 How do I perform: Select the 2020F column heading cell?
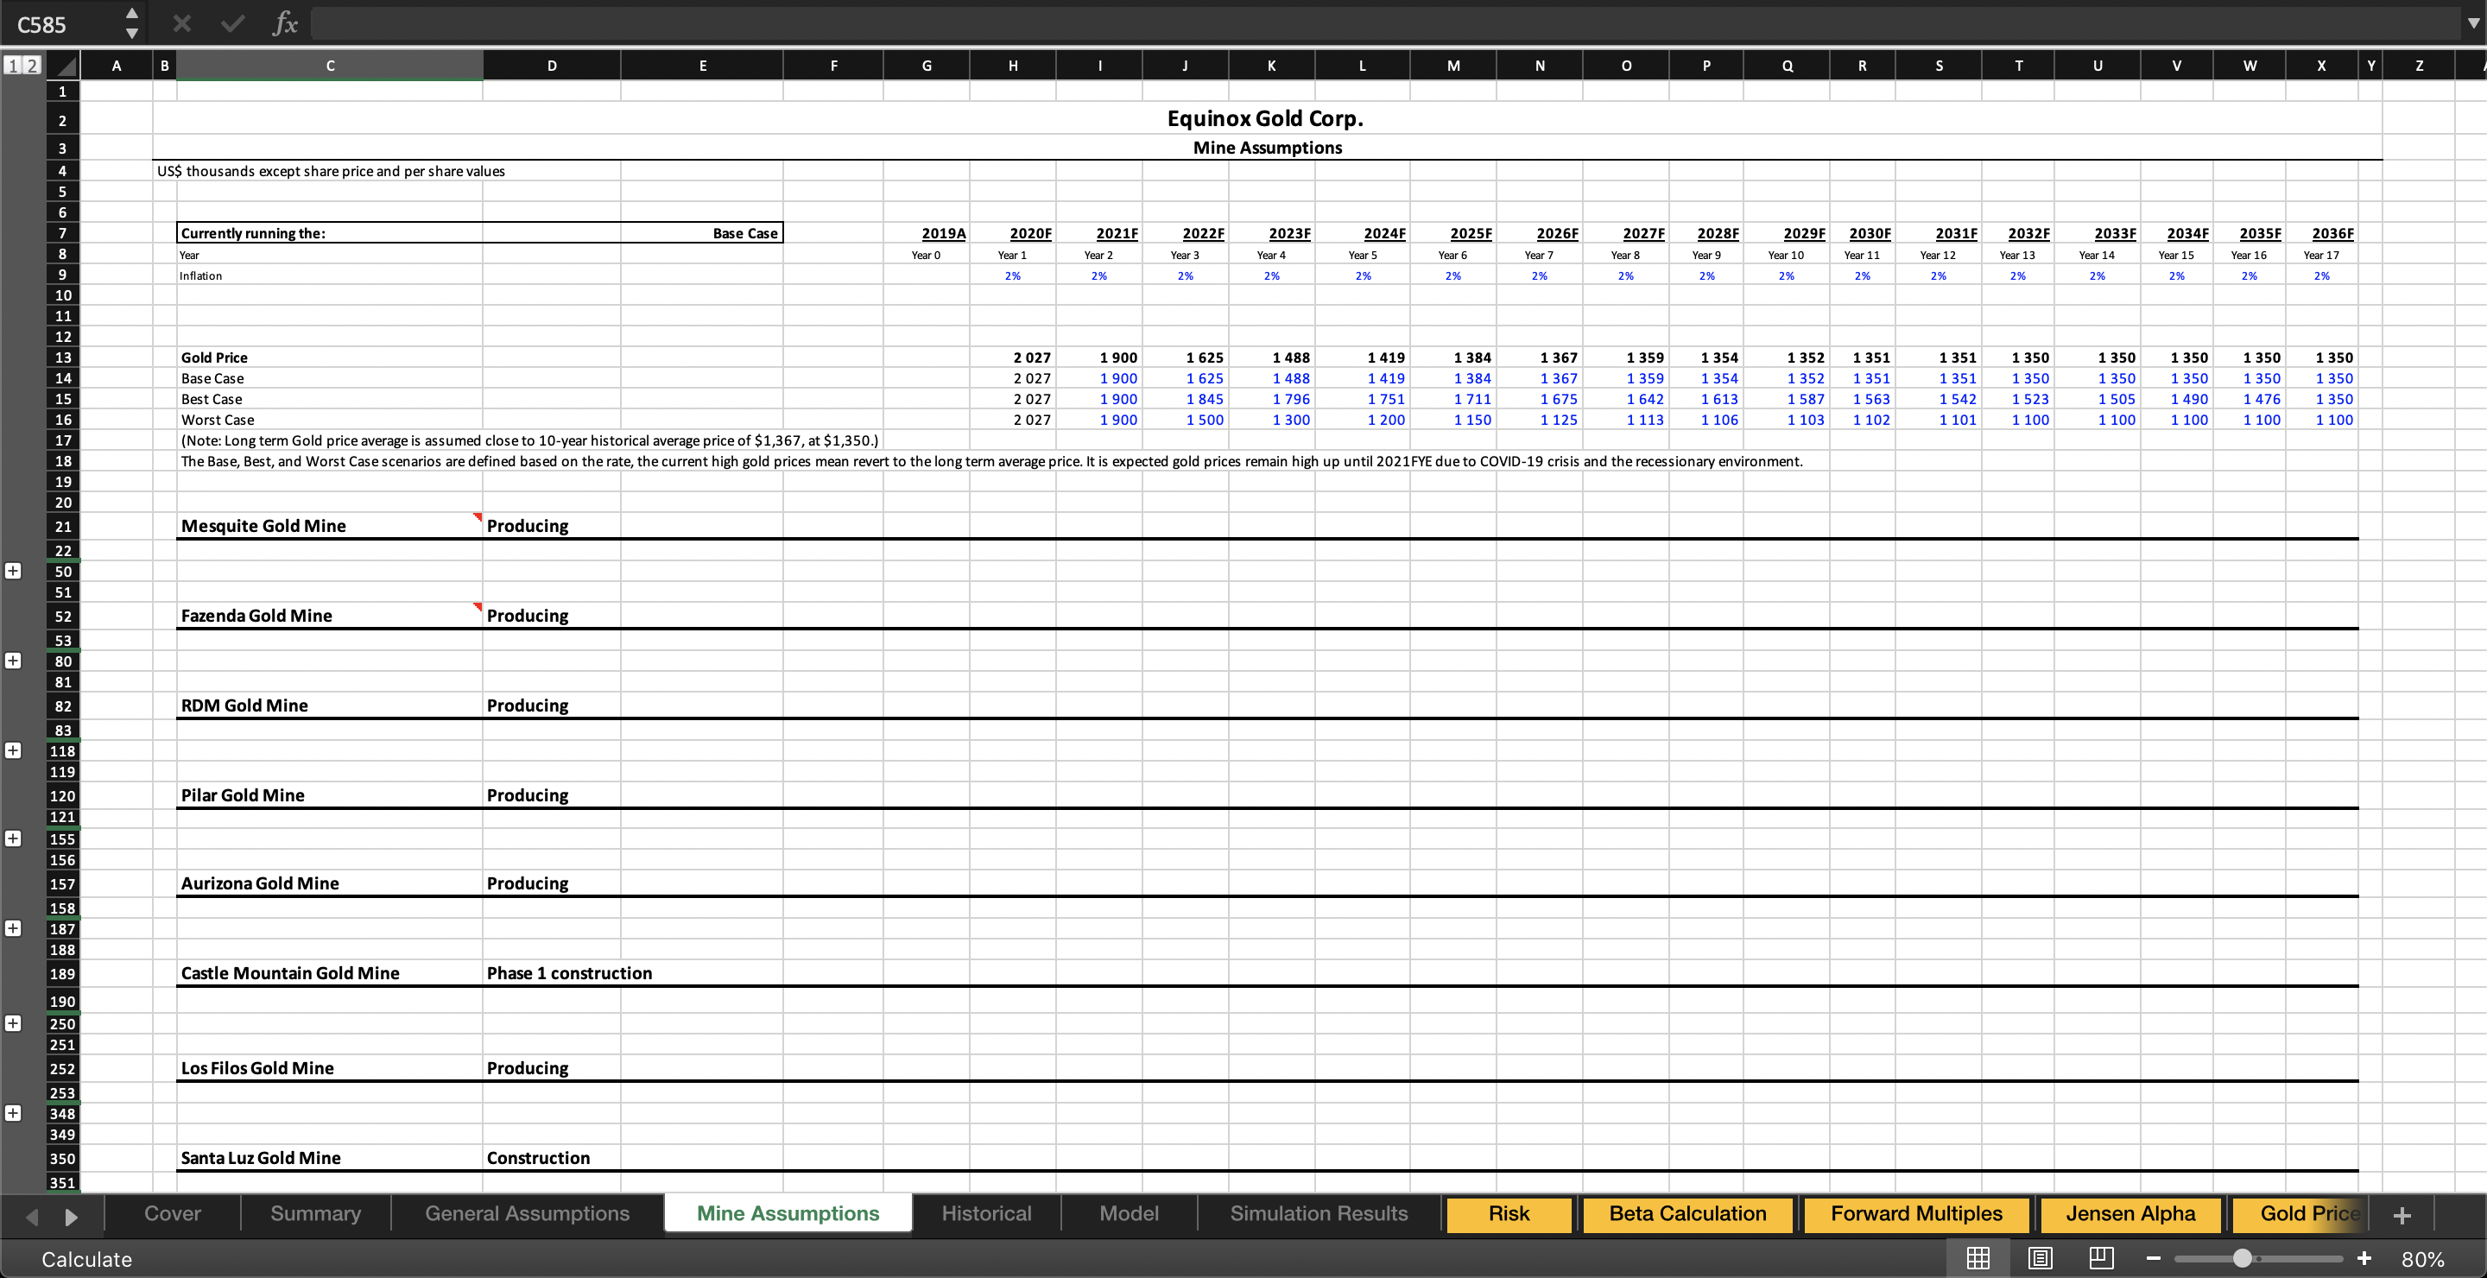pyautogui.click(x=1013, y=234)
